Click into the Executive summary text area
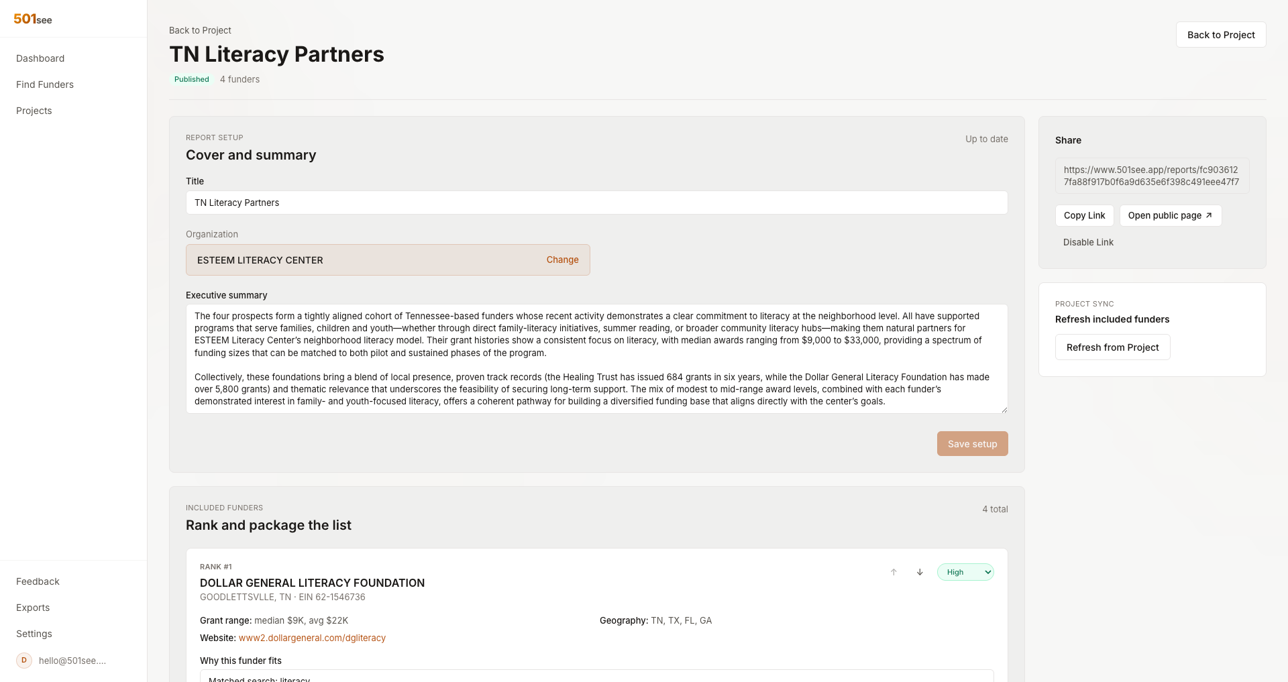 (x=596, y=359)
